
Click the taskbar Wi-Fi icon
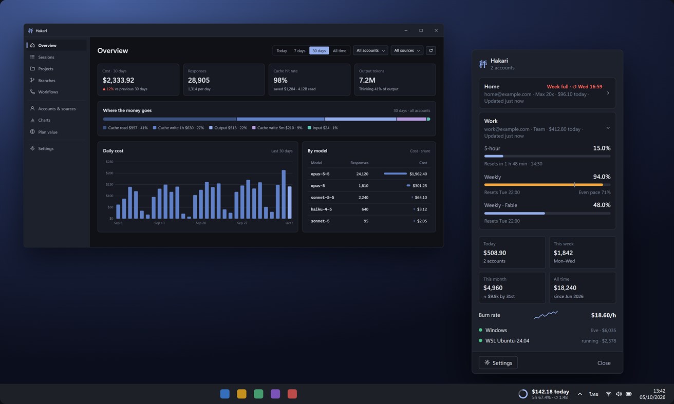pos(608,394)
